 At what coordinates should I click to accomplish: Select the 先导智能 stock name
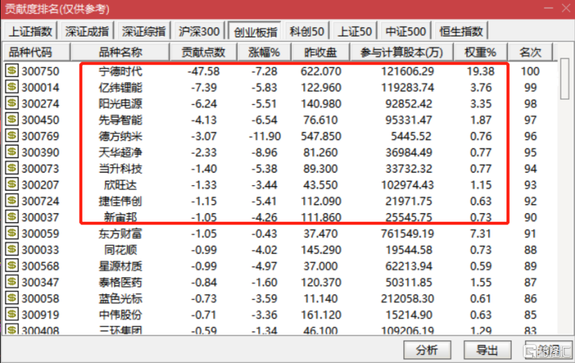coord(121,120)
